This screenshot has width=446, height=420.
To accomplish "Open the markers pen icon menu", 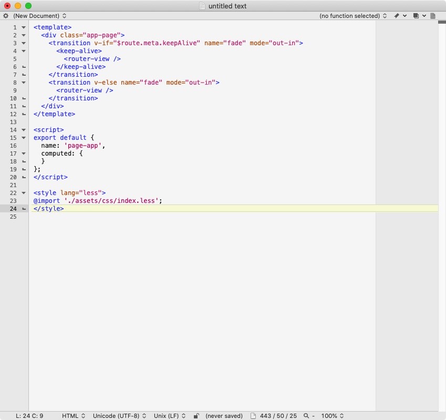I will pos(400,16).
